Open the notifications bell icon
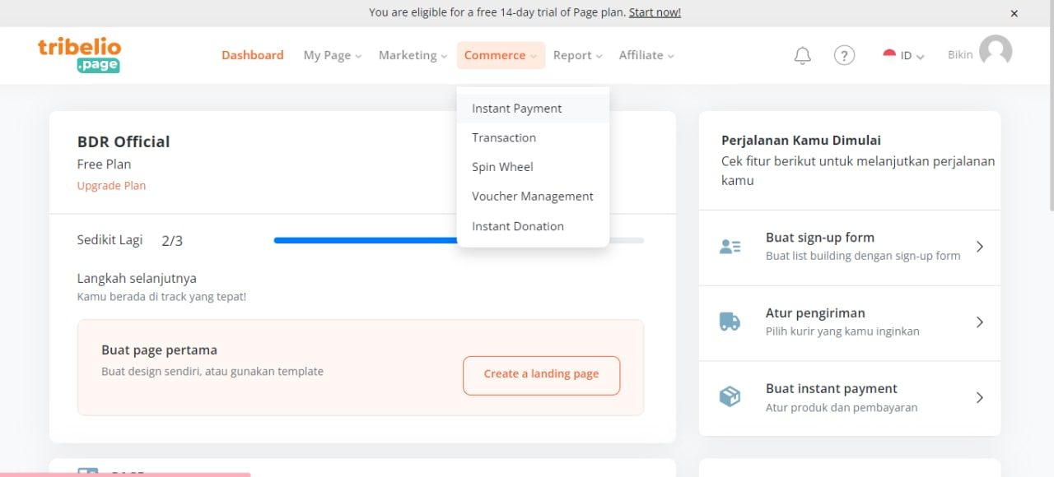This screenshot has width=1054, height=477. click(x=802, y=55)
